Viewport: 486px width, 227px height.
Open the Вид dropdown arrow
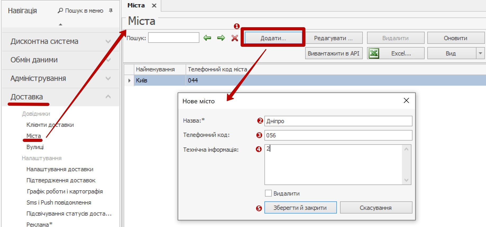480,53
